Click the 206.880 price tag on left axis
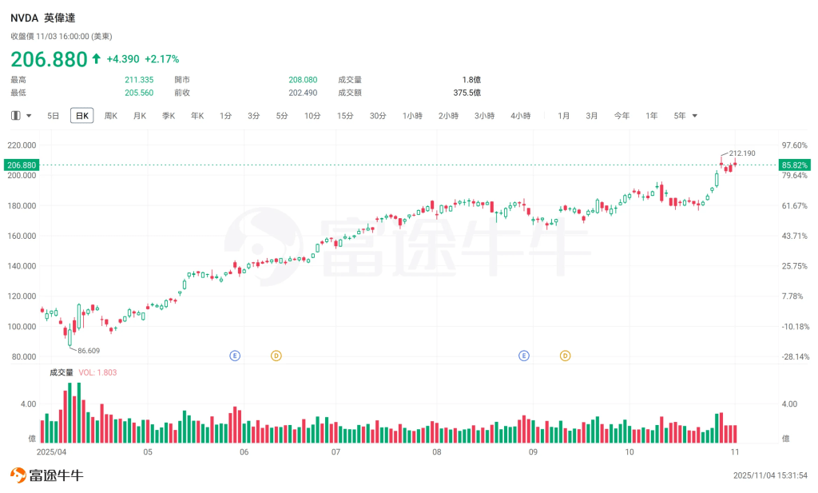Screen dimensions: 818x493 coord(22,165)
